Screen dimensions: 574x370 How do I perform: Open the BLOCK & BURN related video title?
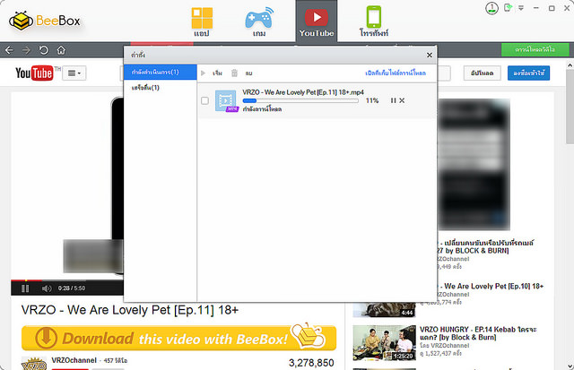point(485,246)
